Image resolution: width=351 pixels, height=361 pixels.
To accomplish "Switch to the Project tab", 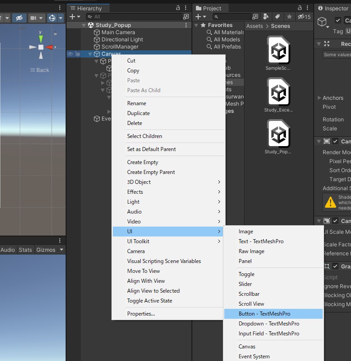I will 210,8.
